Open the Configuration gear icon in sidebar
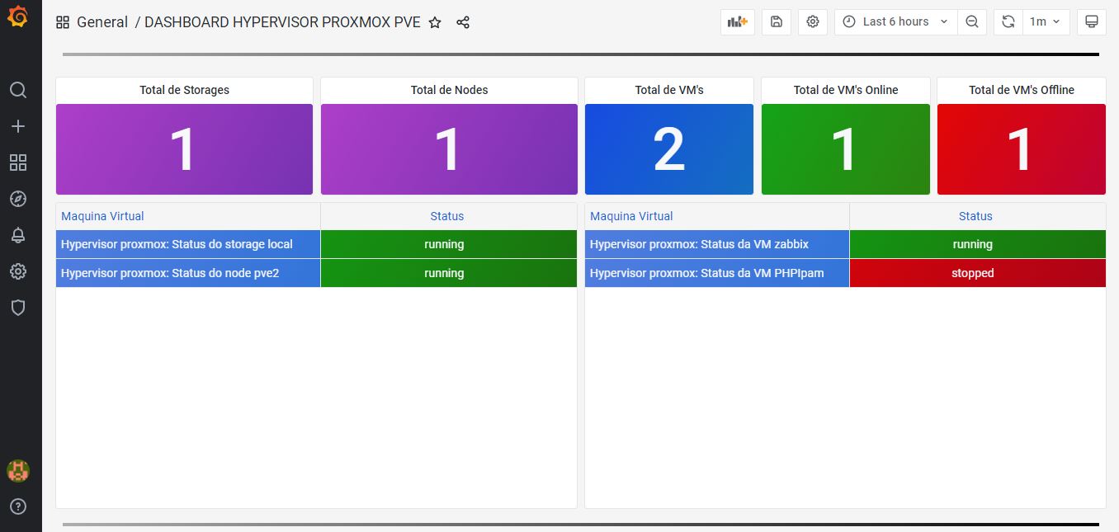The height and width of the screenshot is (532, 1119). pos(18,271)
